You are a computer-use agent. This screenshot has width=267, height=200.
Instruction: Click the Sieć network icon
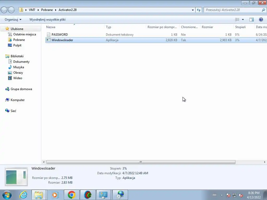tap(7, 111)
